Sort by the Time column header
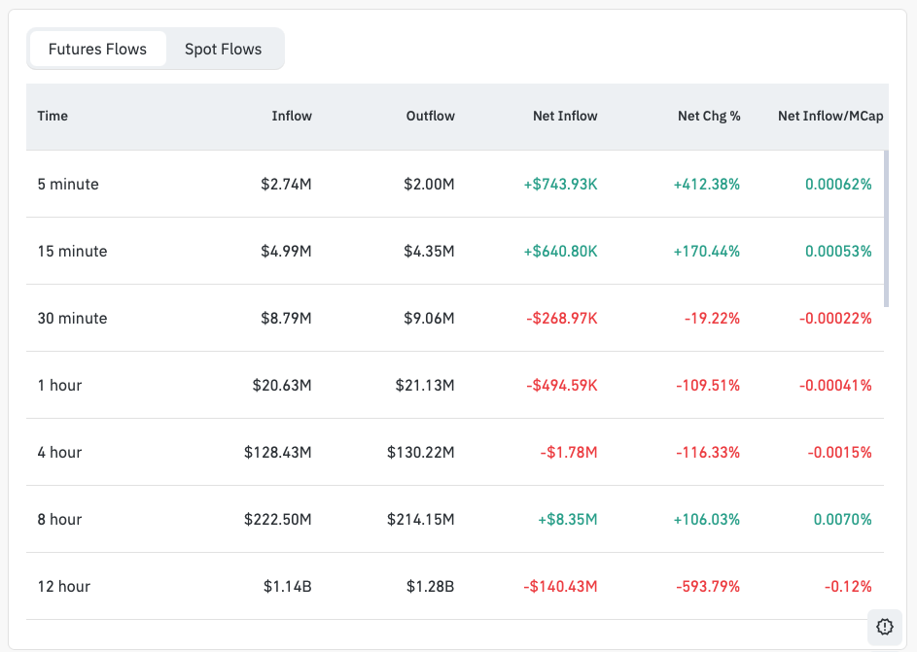This screenshot has width=917, height=652. [53, 116]
